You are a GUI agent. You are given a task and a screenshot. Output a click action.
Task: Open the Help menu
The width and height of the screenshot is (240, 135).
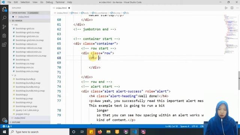[x=69, y=2]
